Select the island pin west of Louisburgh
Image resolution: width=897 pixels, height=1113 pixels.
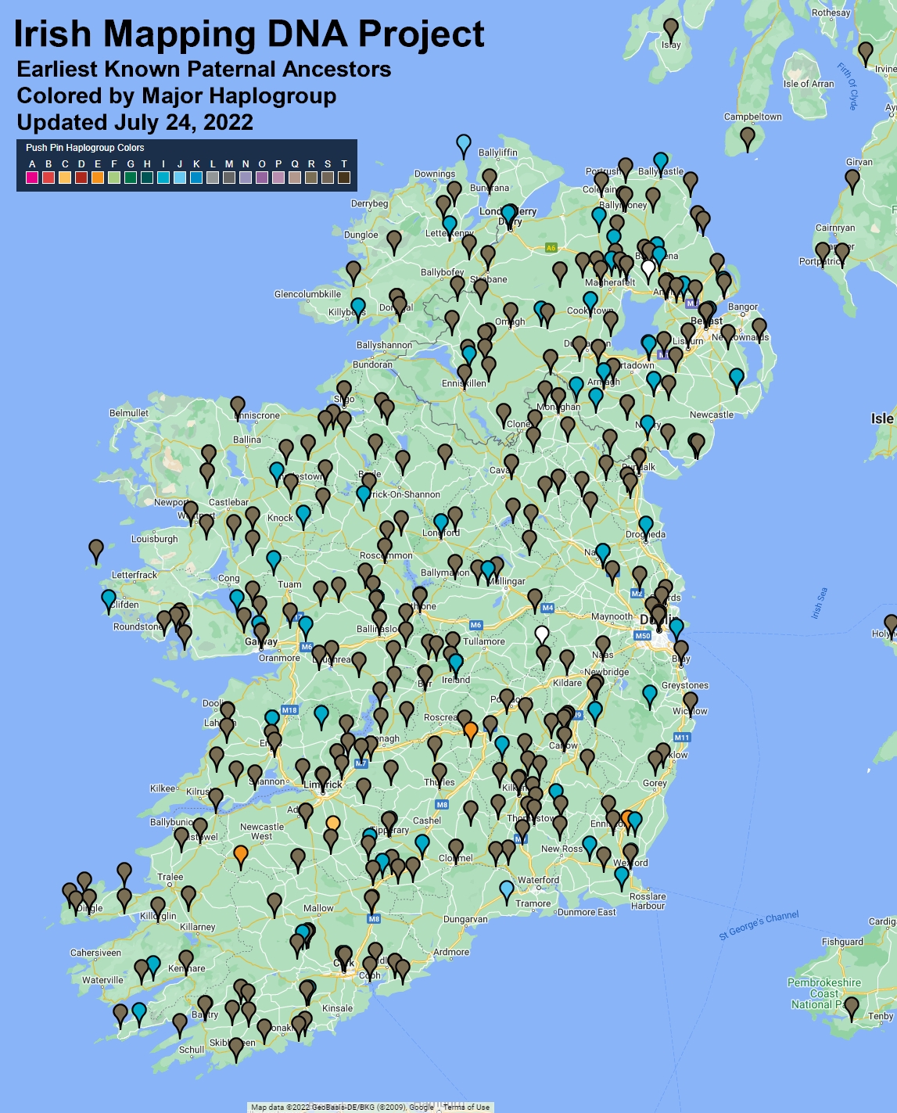click(96, 548)
